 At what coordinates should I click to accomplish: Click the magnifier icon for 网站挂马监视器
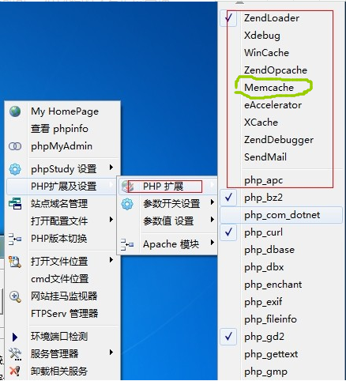coord(15,296)
